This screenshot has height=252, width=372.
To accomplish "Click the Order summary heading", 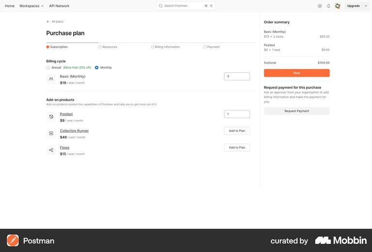I will pyautogui.click(x=277, y=22).
